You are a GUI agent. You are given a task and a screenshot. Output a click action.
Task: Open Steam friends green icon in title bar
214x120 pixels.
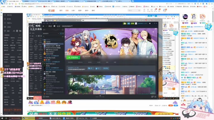click(125, 23)
